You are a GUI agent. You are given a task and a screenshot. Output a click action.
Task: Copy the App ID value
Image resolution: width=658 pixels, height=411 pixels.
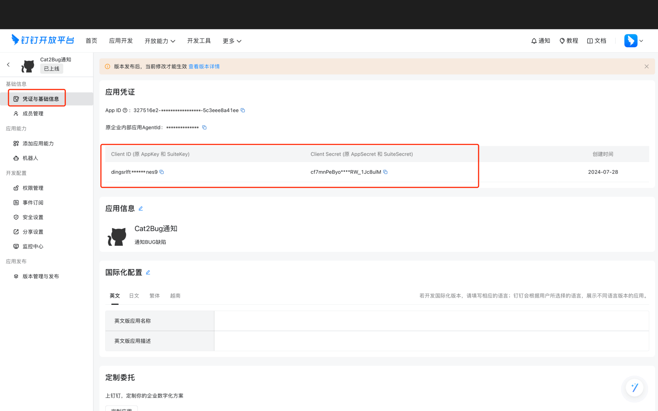[x=242, y=110]
